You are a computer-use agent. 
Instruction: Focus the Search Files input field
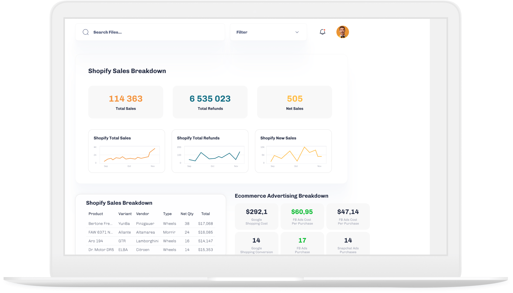point(150,32)
